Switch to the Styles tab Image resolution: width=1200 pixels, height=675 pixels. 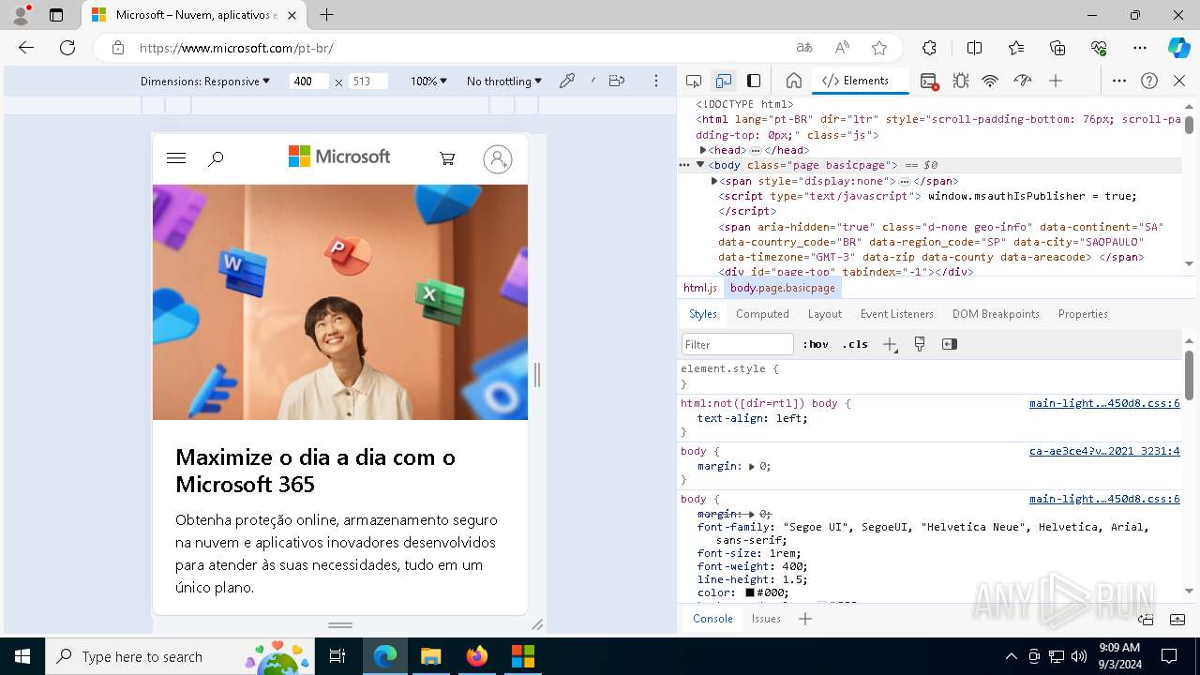[x=703, y=314]
